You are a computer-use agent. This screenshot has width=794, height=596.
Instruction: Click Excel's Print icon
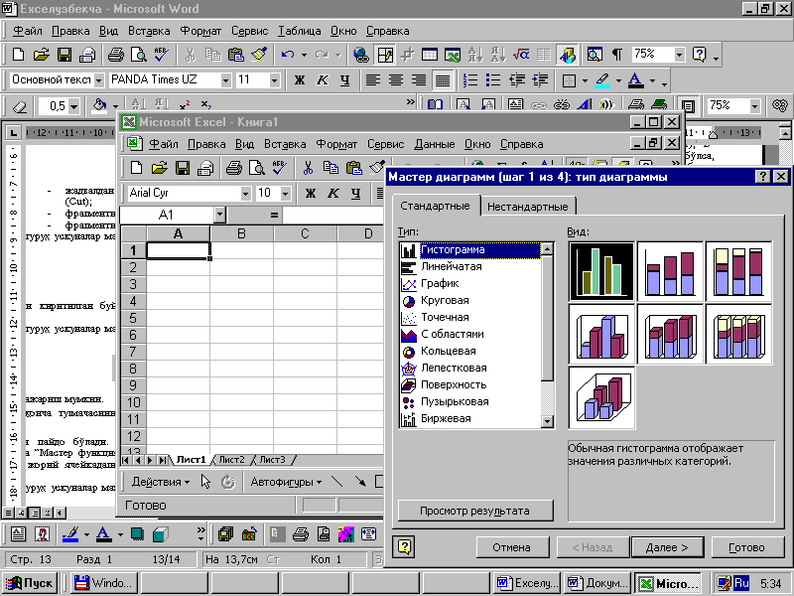click(234, 168)
